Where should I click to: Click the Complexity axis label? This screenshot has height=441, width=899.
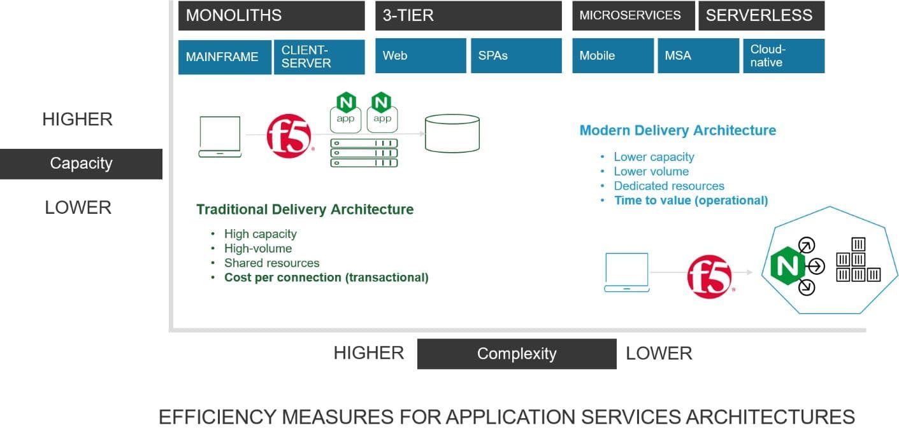[x=517, y=354]
